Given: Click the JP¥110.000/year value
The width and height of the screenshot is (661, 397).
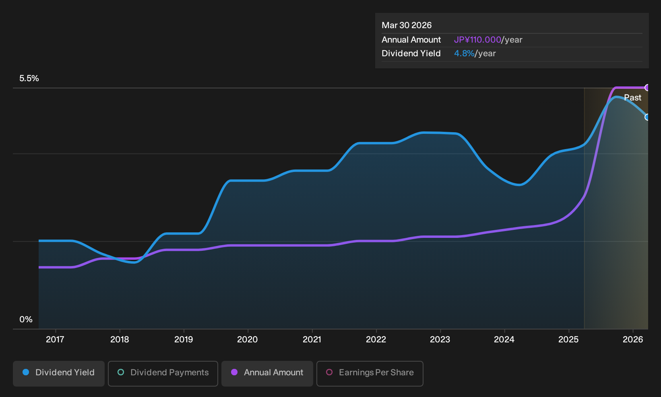Looking at the screenshot, I should click(x=488, y=40).
